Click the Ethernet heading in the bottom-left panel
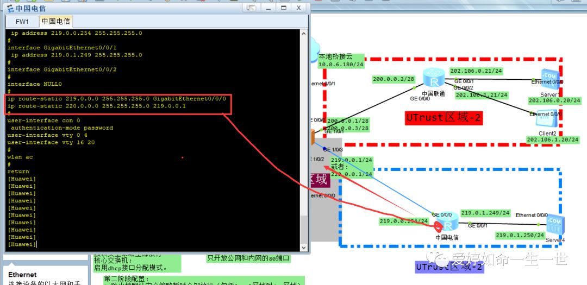The width and height of the screenshot is (587, 285). [22, 275]
